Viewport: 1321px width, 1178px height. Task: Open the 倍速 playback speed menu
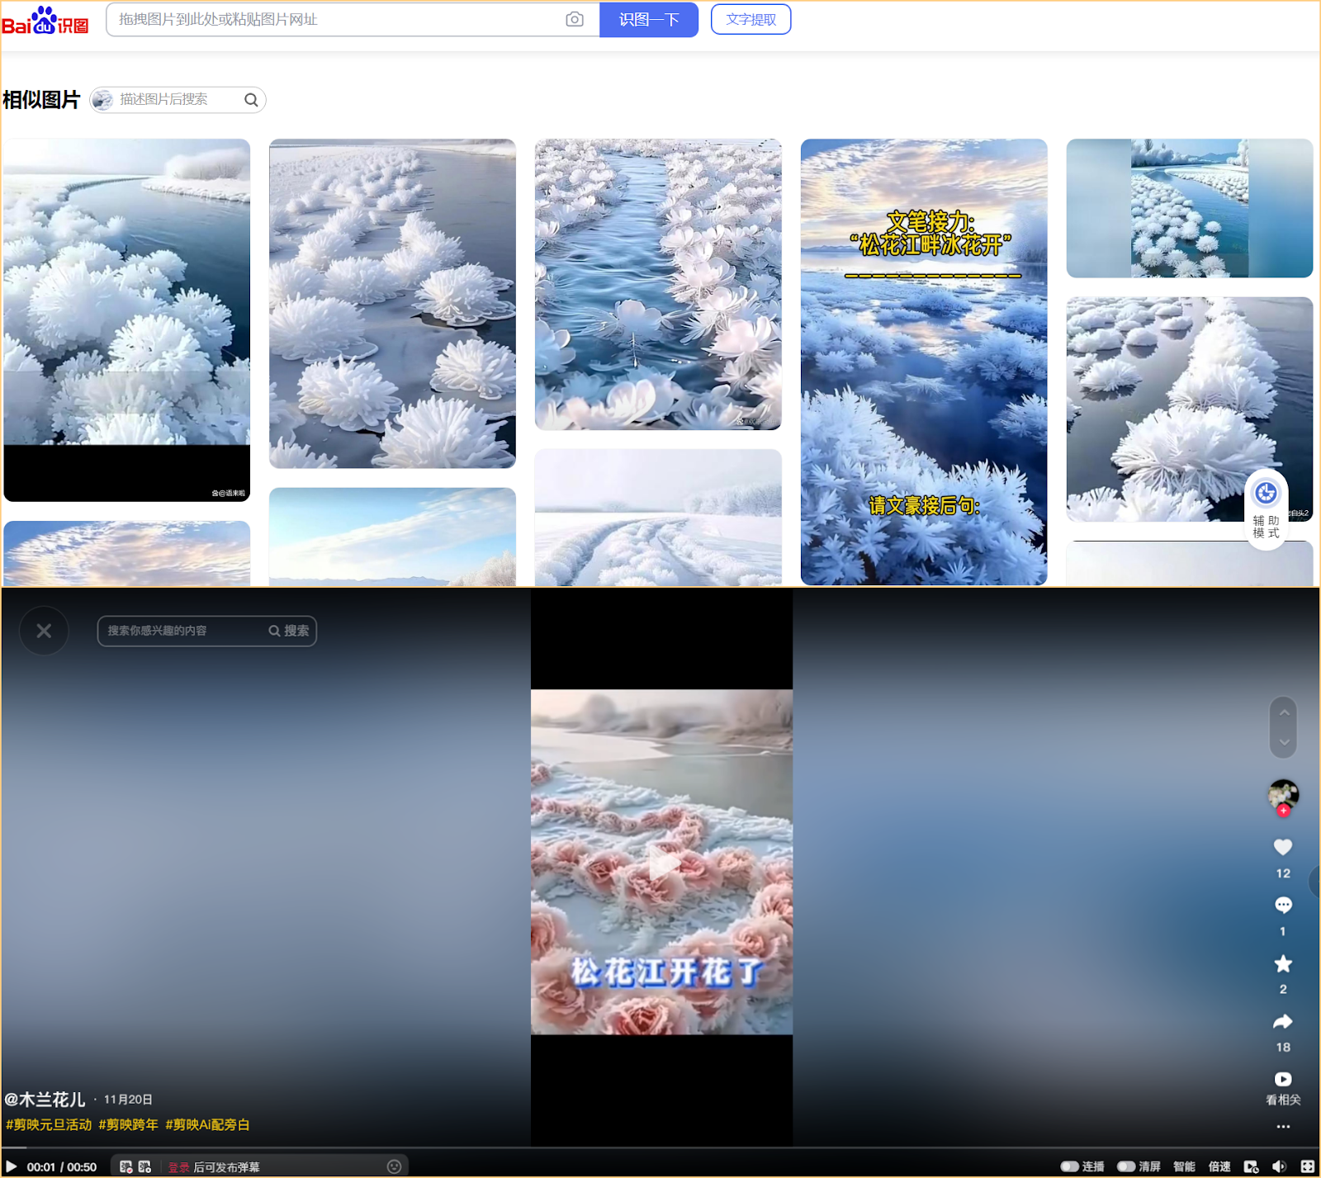pyautogui.click(x=1219, y=1166)
